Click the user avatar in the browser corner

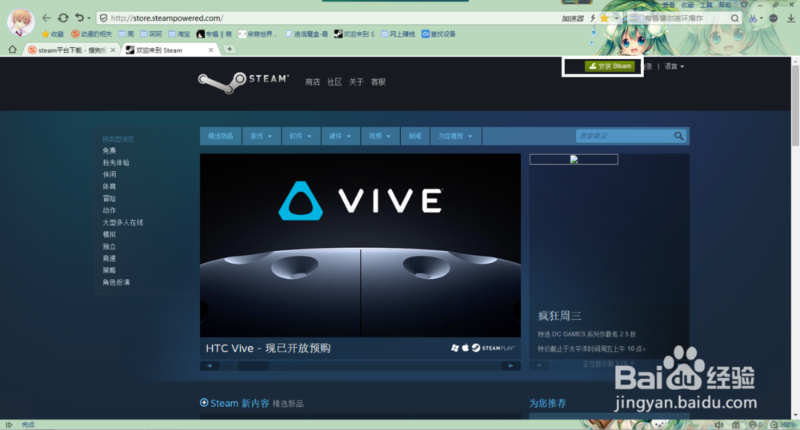point(21,22)
